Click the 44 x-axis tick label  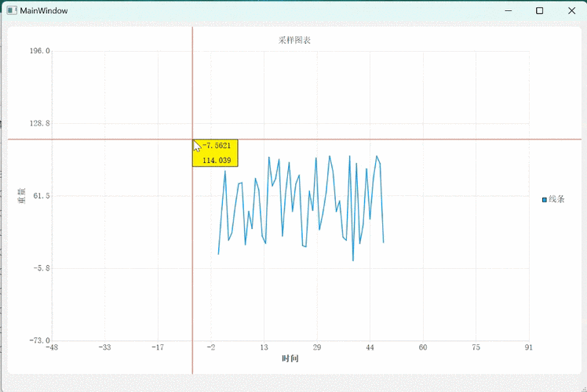370,347
